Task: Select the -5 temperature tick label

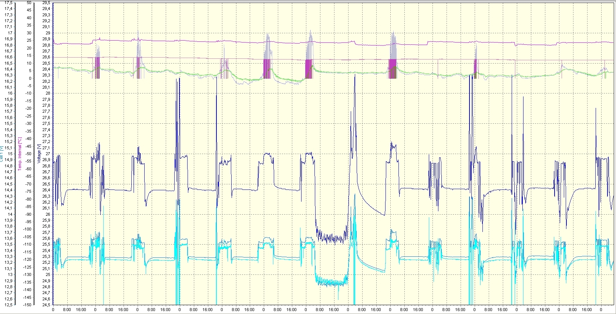Action: click(x=29, y=86)
